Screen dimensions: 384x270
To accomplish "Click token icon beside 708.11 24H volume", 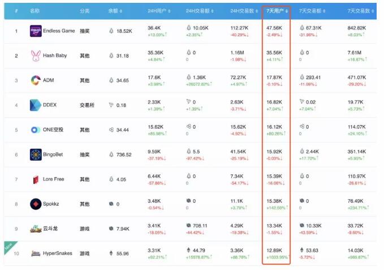I will coord(188,225).
